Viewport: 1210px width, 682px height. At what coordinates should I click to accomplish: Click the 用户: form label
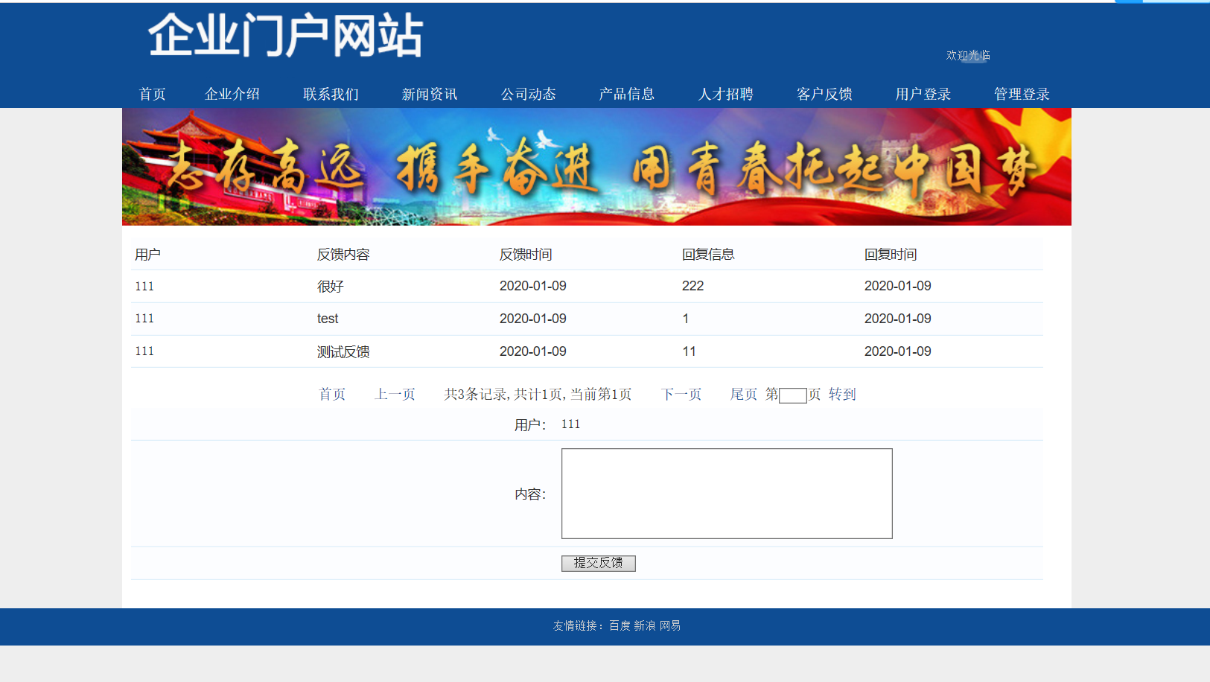pos(530,425)
